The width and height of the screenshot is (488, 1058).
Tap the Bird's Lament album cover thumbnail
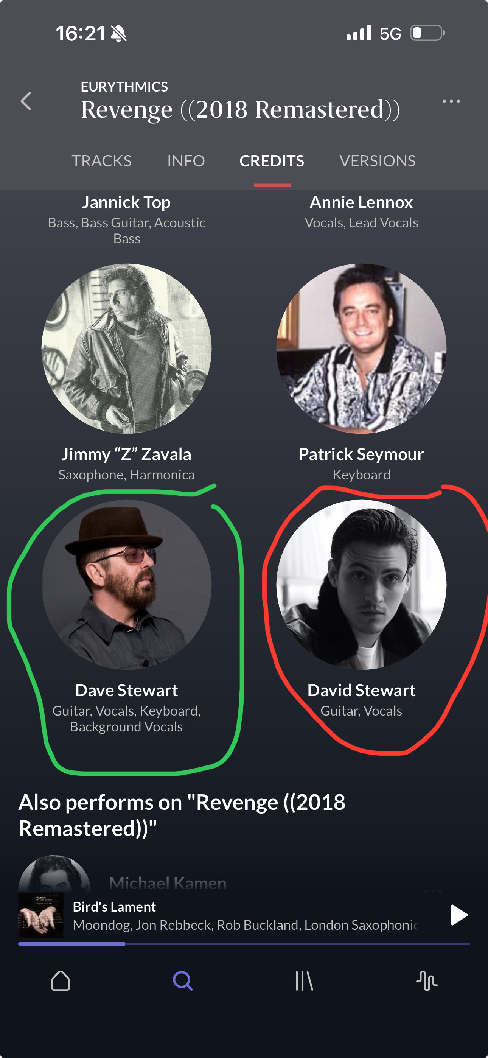coord(41,915)
